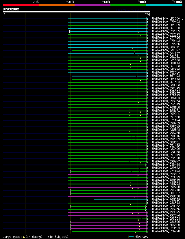Image resolution: width=185 pixels, height=239 pixels.
Task: Select the UniRef100_A5C0U0 label
Action: coord(166,72)
